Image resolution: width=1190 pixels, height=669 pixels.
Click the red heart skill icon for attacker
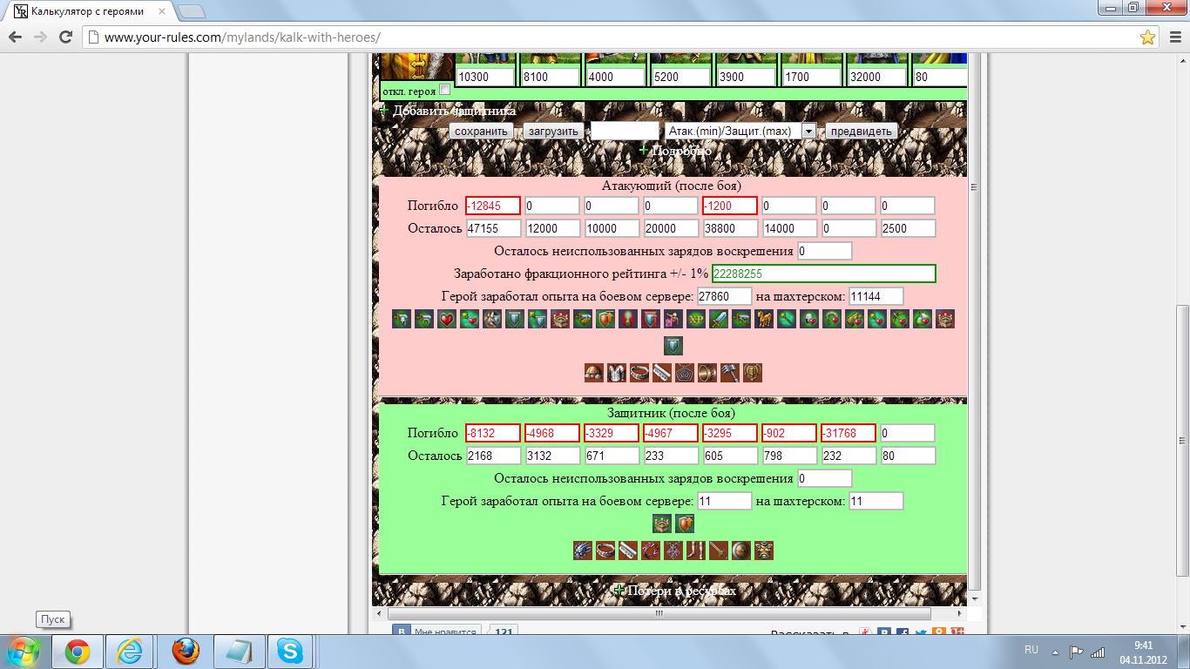click(x=447, y=319)
